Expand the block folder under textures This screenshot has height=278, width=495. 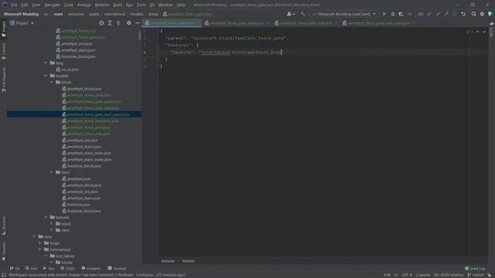coord(52,224)
